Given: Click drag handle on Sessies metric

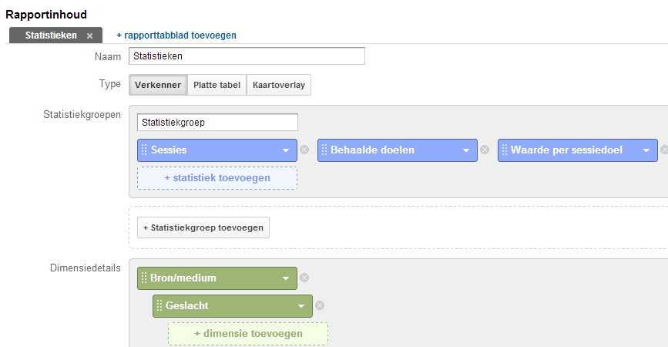Looking at the screenshot, I should coord(144,150).
